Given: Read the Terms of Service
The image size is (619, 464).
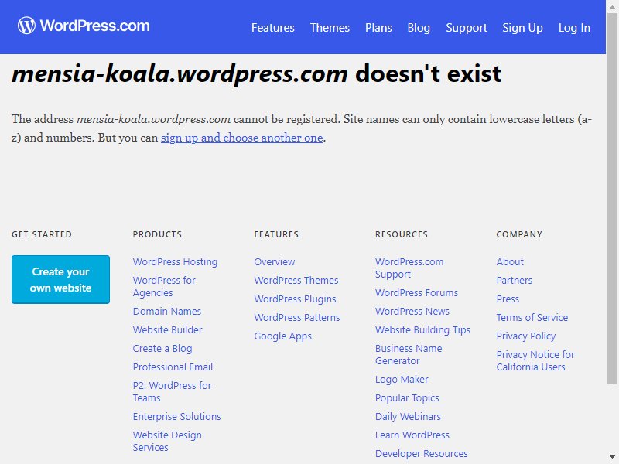Looking at the screenshot, I should (x=532, y=318).
